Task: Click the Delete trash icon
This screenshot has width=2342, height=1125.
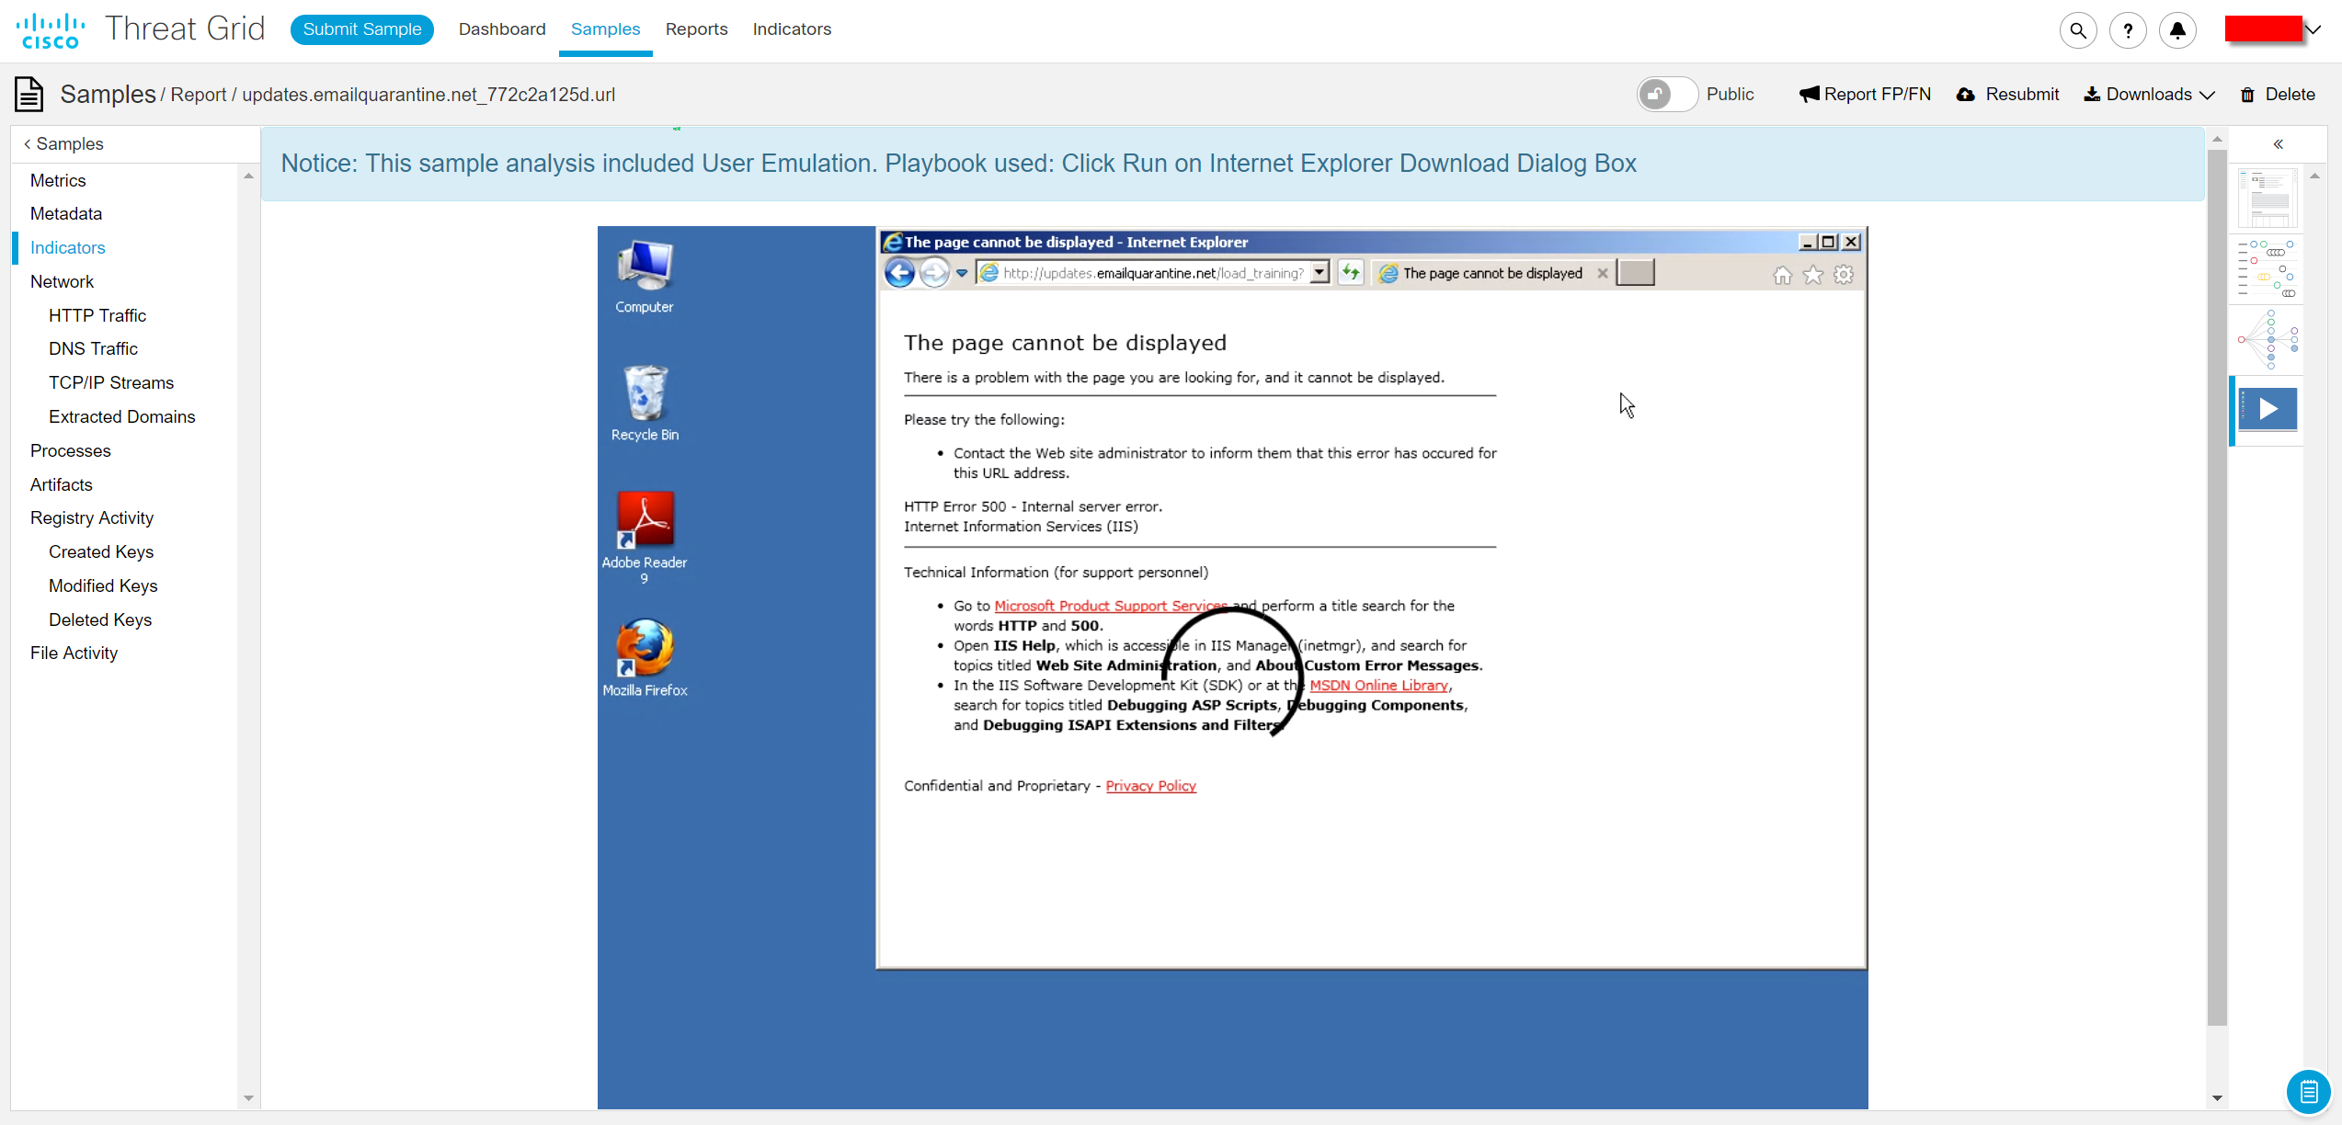Action: point(2247,95)
